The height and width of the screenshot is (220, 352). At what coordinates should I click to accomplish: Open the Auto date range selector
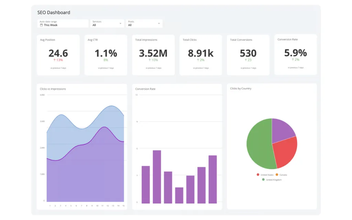[63, 23]
